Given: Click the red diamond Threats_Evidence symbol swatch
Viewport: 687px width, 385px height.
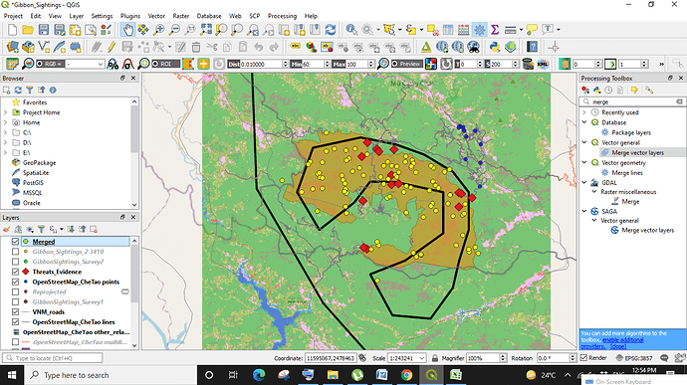Looking at the screenshot, I should 26,272.
